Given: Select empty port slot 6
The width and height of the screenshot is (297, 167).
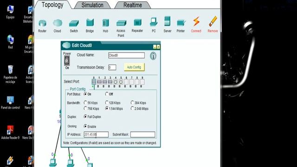Looking at the screenshot, I should (126, 82).
